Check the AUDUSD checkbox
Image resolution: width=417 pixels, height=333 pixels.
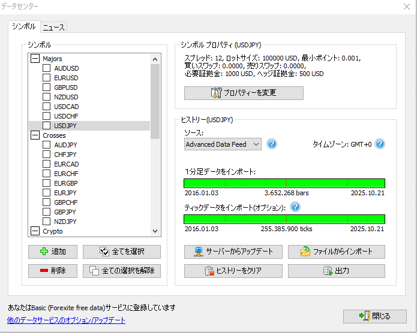tap(47, 68)
